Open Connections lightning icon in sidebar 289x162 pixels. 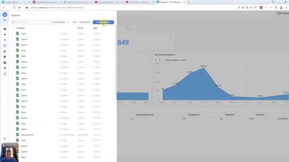[5, 40]
